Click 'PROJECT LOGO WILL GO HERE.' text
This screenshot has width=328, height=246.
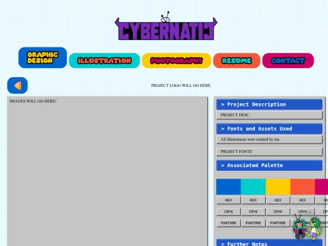coord(181,86)
